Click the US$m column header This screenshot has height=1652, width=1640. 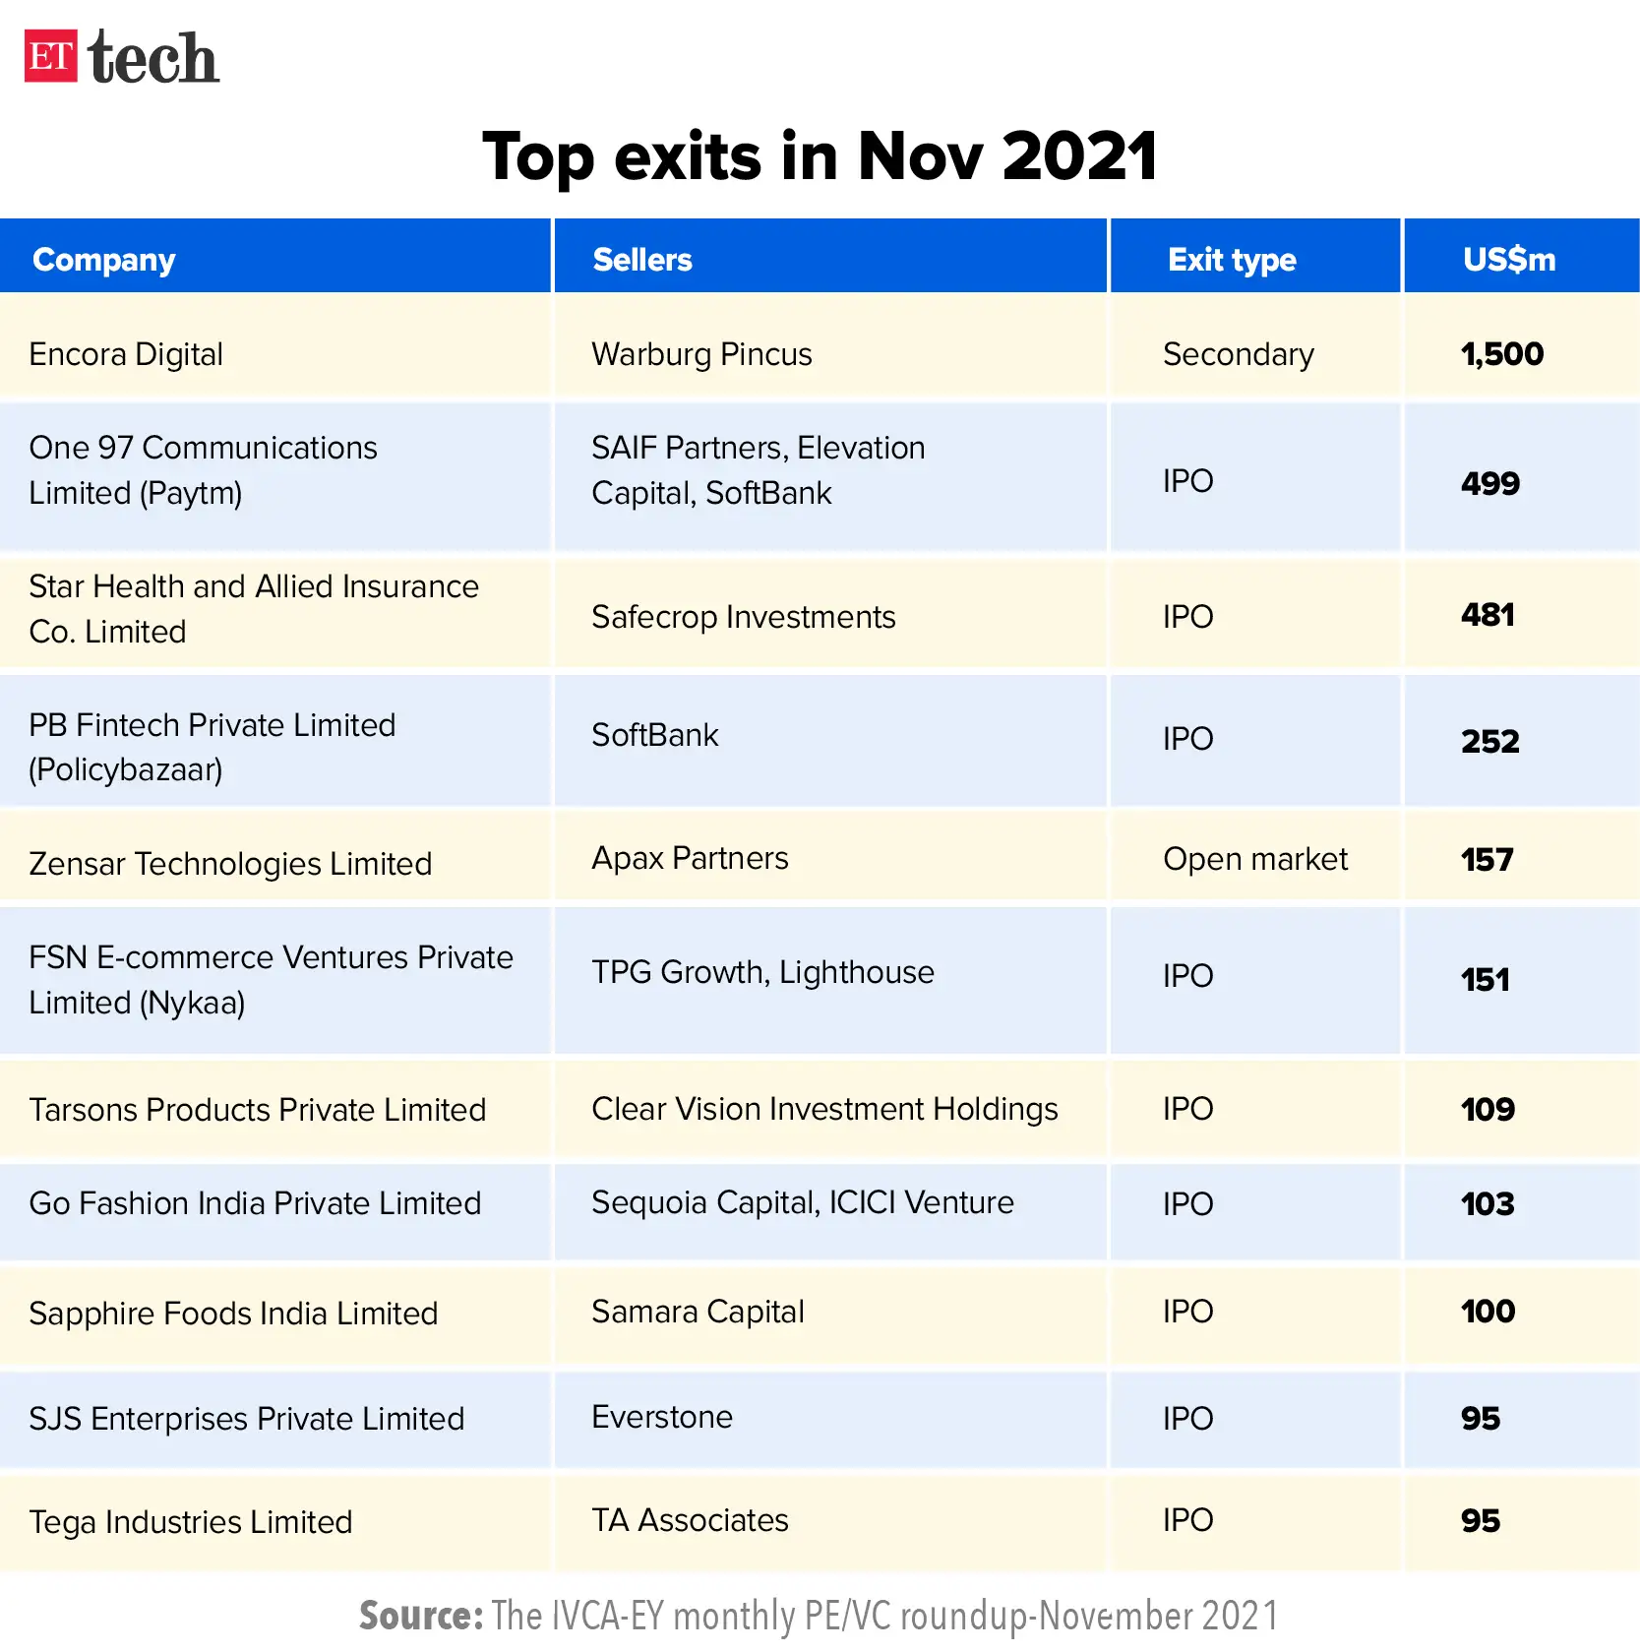click(x=1521, y=258)
